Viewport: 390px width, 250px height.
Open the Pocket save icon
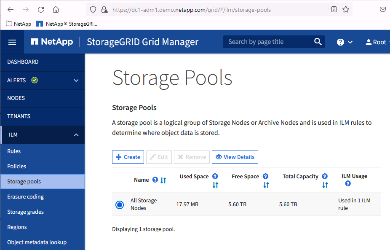pyautogui.click(x=383, y=9)
